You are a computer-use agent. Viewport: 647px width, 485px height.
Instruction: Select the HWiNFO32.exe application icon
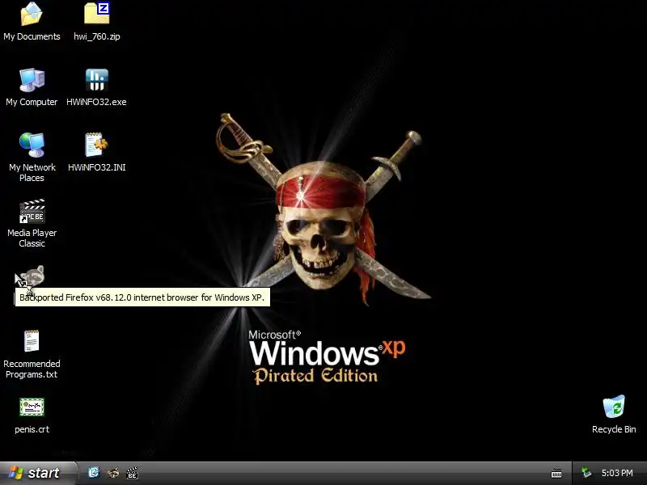pyautogui.click(x=96, y=79)
